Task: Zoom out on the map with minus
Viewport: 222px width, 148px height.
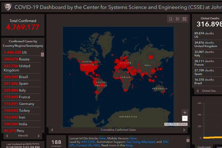Action: 185,118
